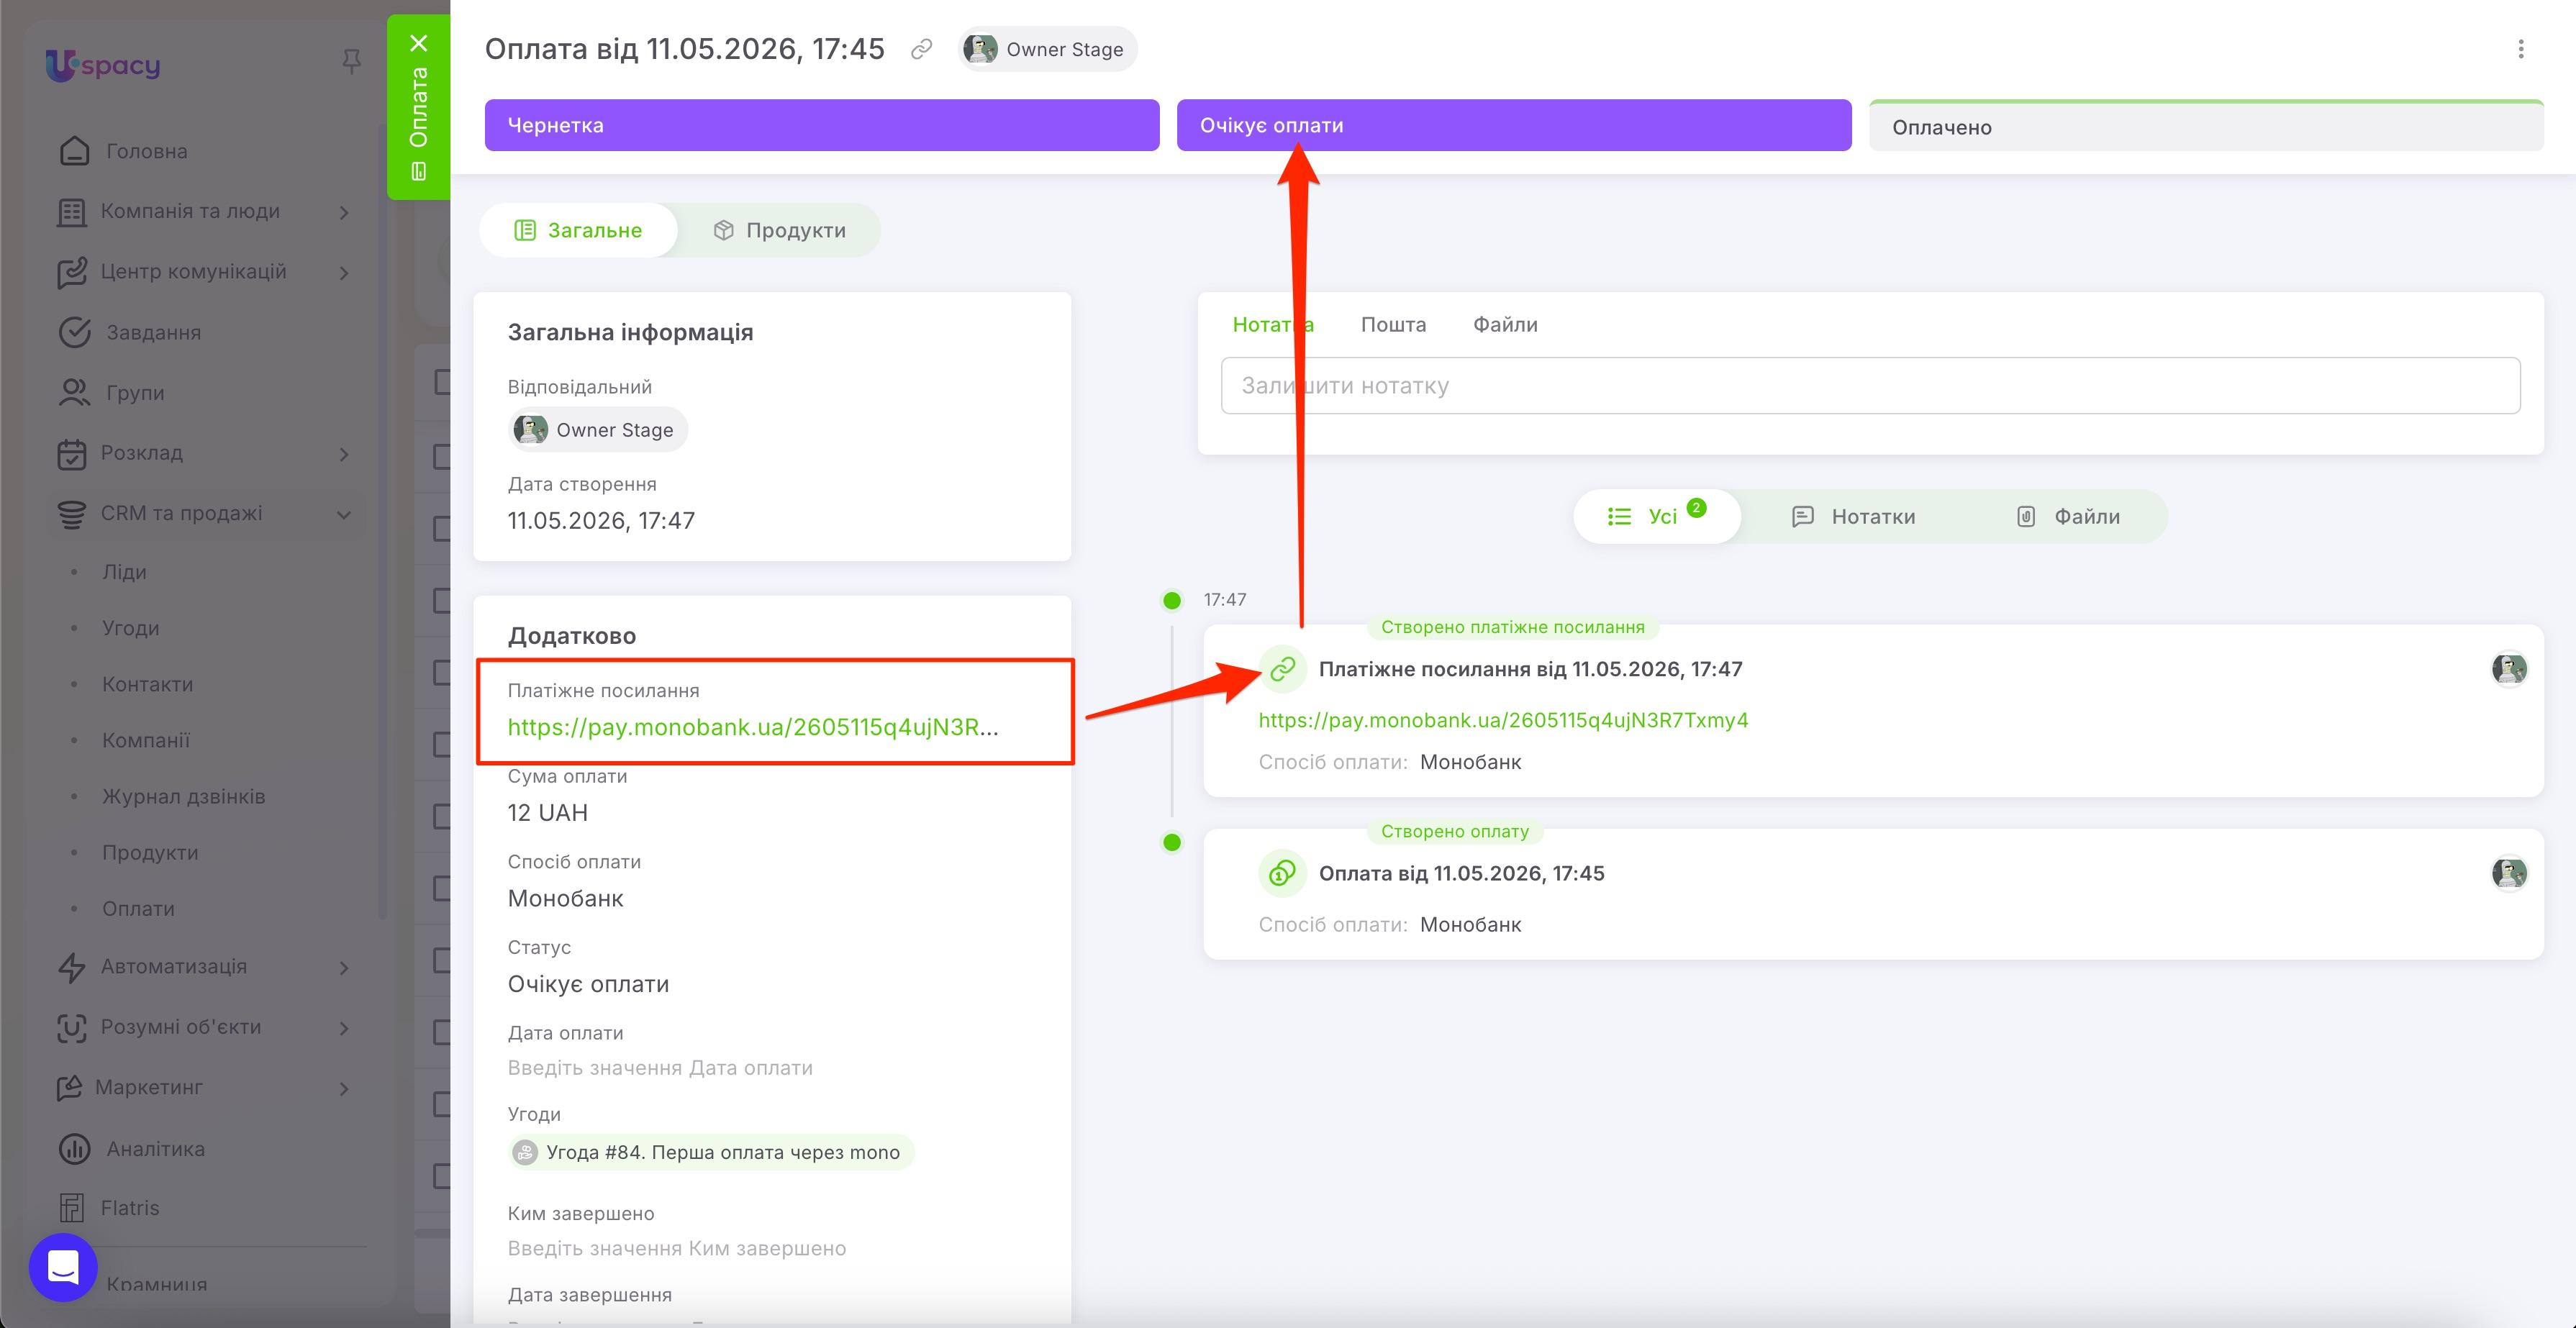Click Owner Stage under Відповідальний
2576x1328 pixels.
point(597,430)
